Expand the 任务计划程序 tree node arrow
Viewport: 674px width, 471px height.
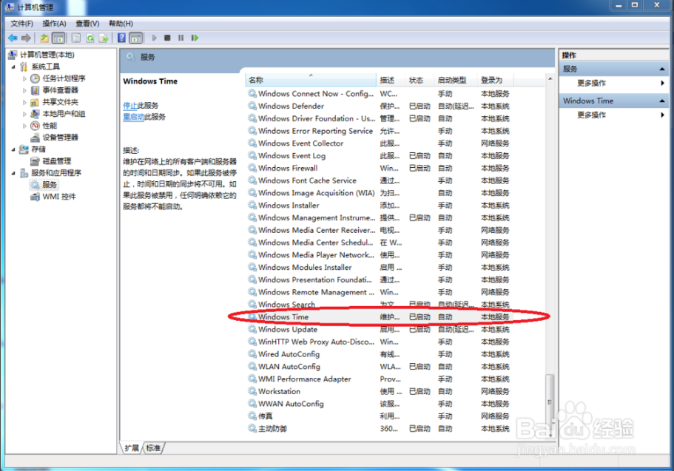(24, 78)
